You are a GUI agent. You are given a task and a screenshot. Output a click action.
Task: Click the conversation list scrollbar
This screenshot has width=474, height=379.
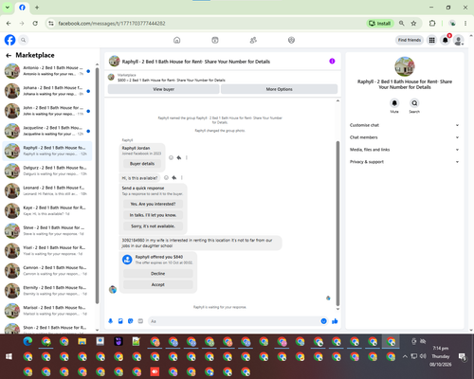pos(97,187)
